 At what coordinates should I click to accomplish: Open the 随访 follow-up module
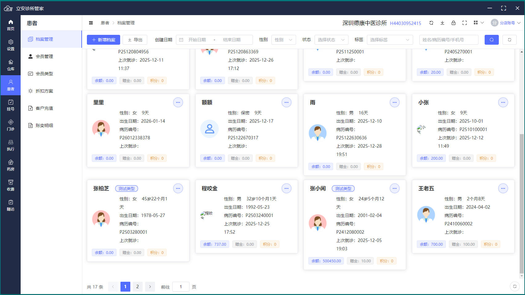10,205
